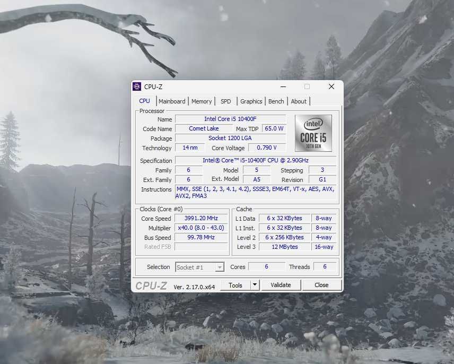This screenshot has height=364, width=454.
Task: Click the Max TDP value '65.0 W'
Action: (x=274, y=128)
